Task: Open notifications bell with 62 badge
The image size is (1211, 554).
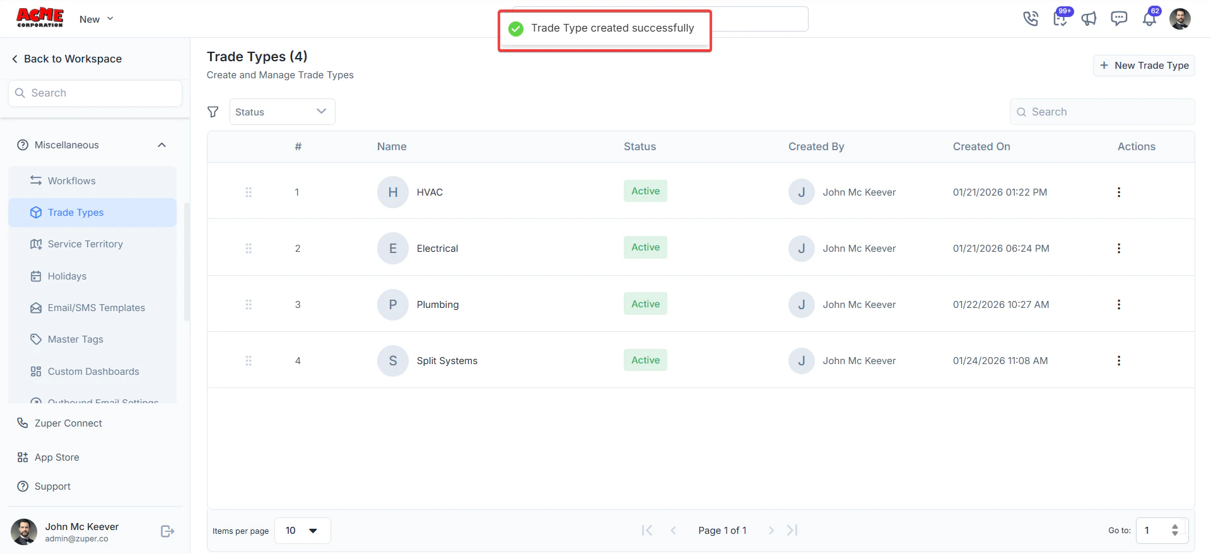Action: (1150, 18)
